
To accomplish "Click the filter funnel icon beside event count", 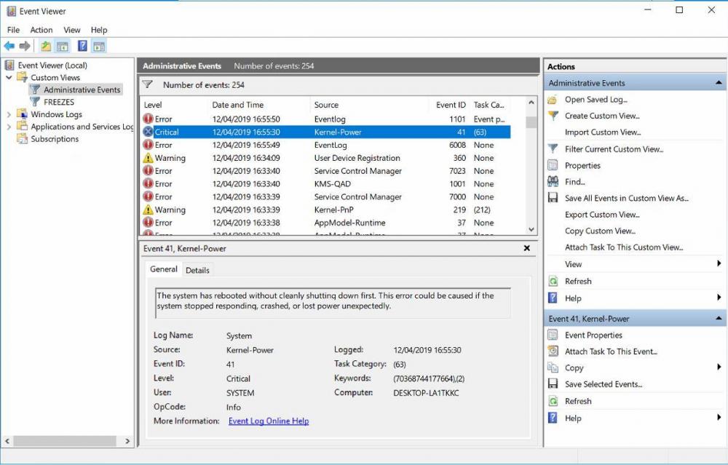I will [x=148, y=84].
